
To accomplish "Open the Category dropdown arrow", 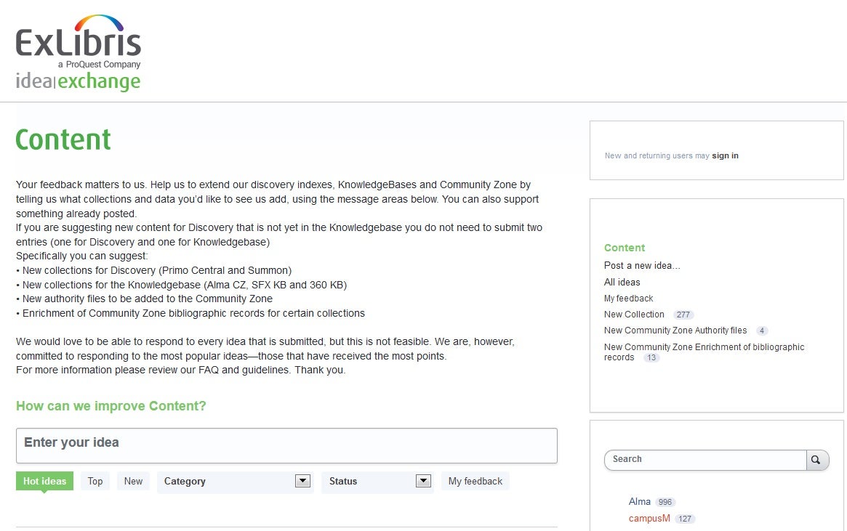I will (x=302, y=481).
